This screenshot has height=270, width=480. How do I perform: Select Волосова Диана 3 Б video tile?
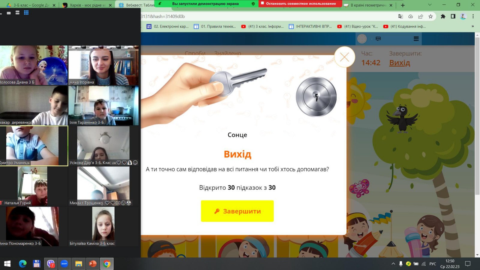tap(34, 65)
